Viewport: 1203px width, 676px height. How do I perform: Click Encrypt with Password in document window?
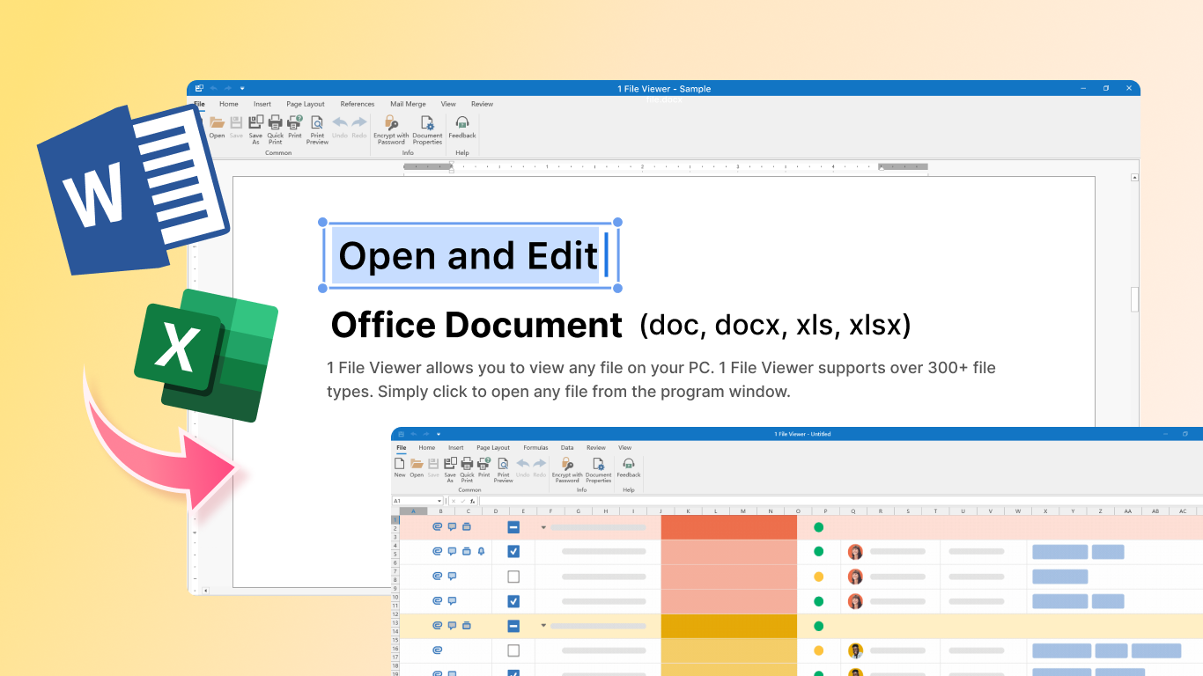pos(391,130)
